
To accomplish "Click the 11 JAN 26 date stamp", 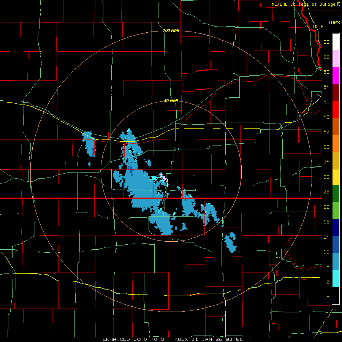I will 208,339.
